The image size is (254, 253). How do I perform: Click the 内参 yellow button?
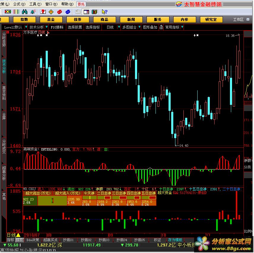tap(185, 19)
